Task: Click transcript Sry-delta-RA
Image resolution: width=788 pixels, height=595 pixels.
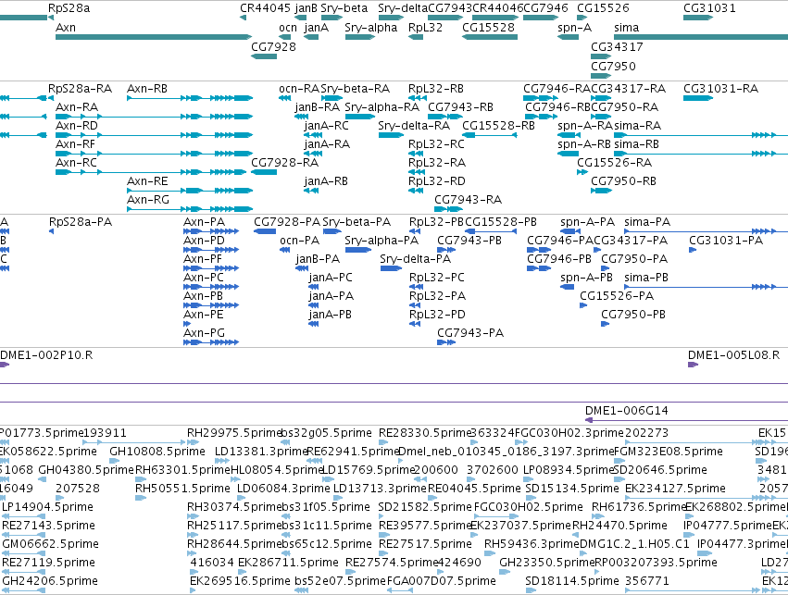Action: [391, 135]
